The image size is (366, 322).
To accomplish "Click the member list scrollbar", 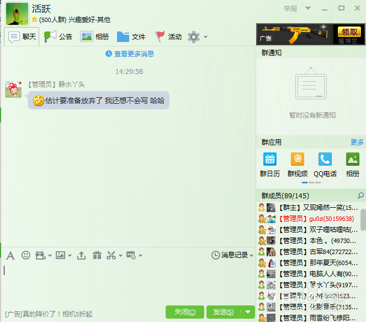I will pyautogui.click(x=363, y=220).
